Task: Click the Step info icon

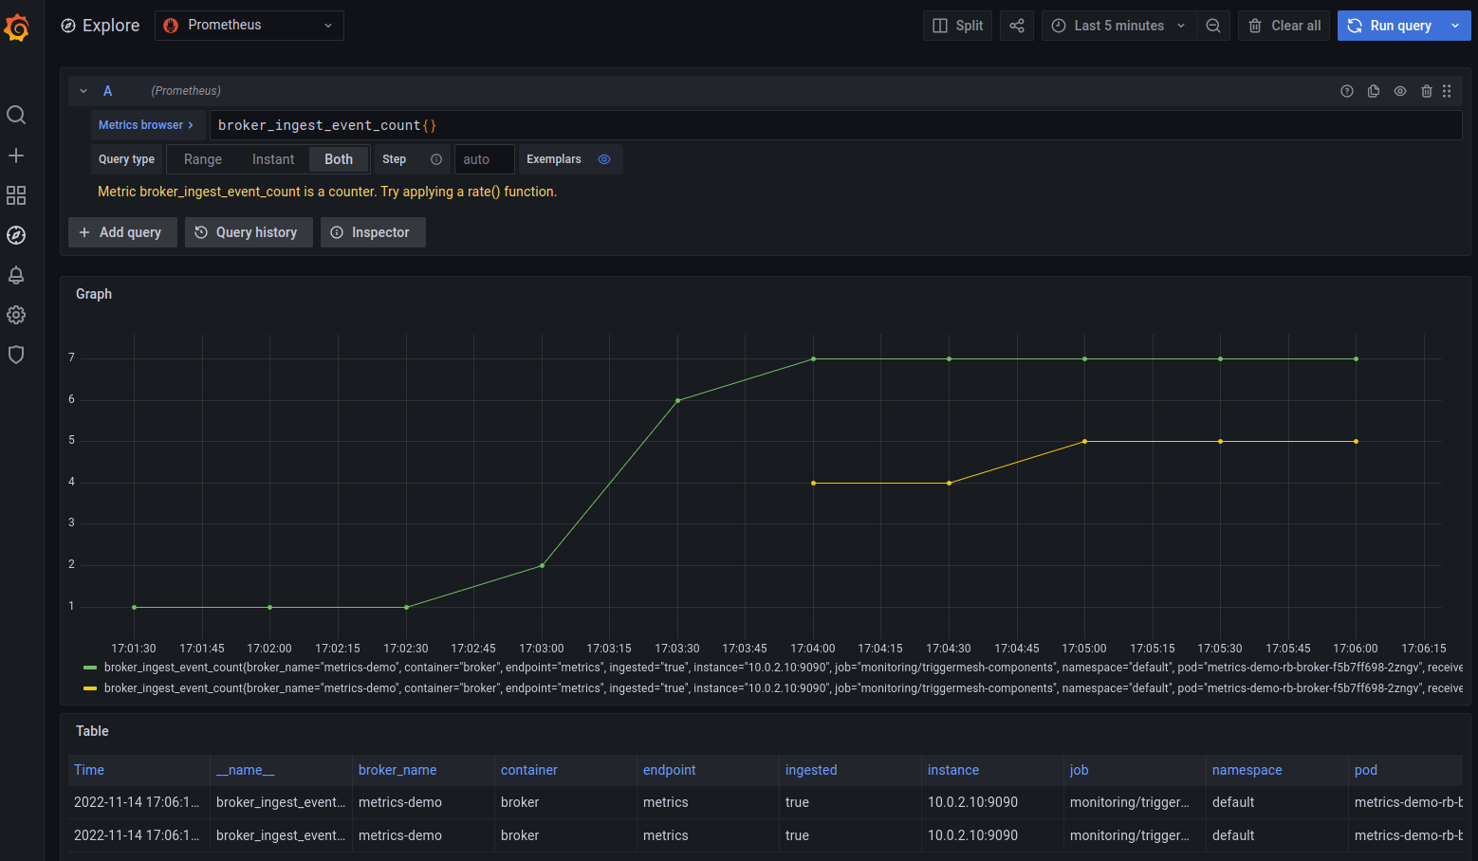Action: coord(436,159)
